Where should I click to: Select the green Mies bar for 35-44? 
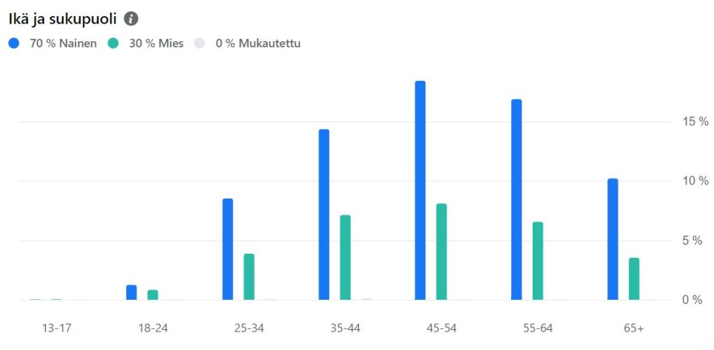[x=345, y=257]
